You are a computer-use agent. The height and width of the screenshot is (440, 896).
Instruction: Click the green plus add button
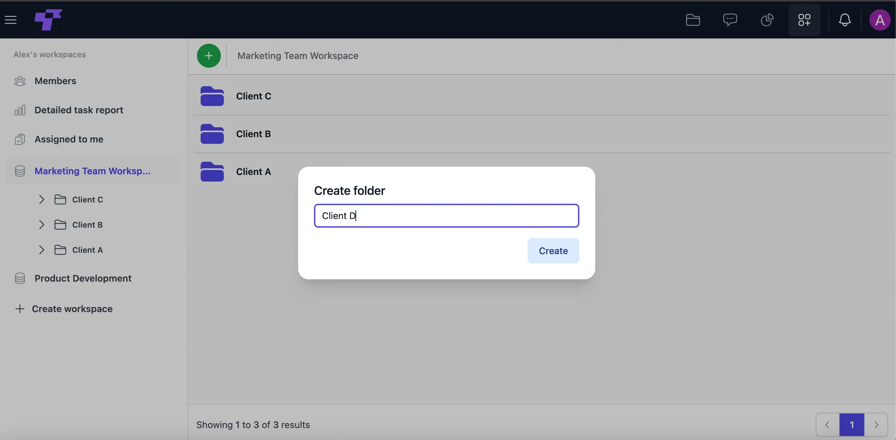coord(209,56)
